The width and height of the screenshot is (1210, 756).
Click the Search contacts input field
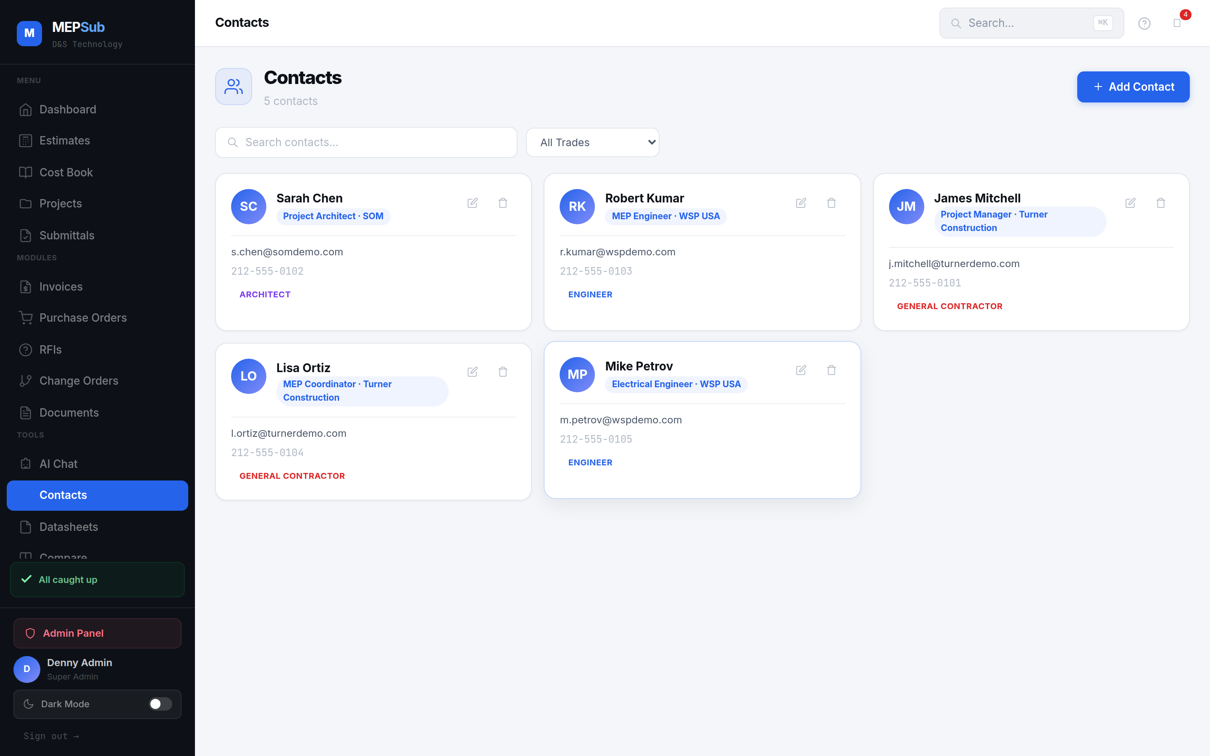tap(366, 142)
